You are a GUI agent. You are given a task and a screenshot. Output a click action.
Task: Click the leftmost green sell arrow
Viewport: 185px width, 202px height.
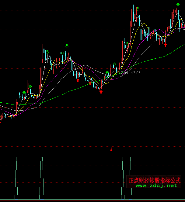[24, 93]
